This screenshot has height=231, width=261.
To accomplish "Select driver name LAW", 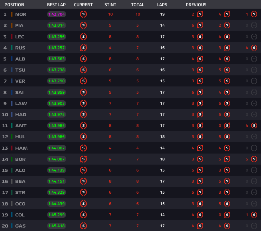I will pos(21,103).
